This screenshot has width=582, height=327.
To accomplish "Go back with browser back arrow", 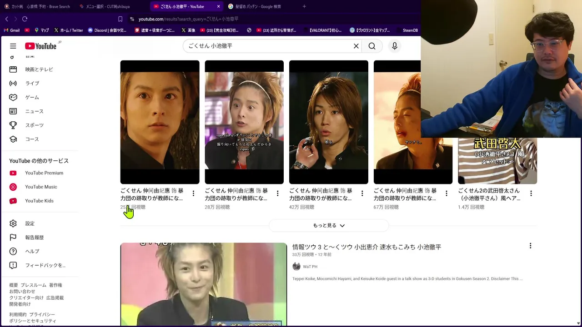I will click(x=6, y=19).
